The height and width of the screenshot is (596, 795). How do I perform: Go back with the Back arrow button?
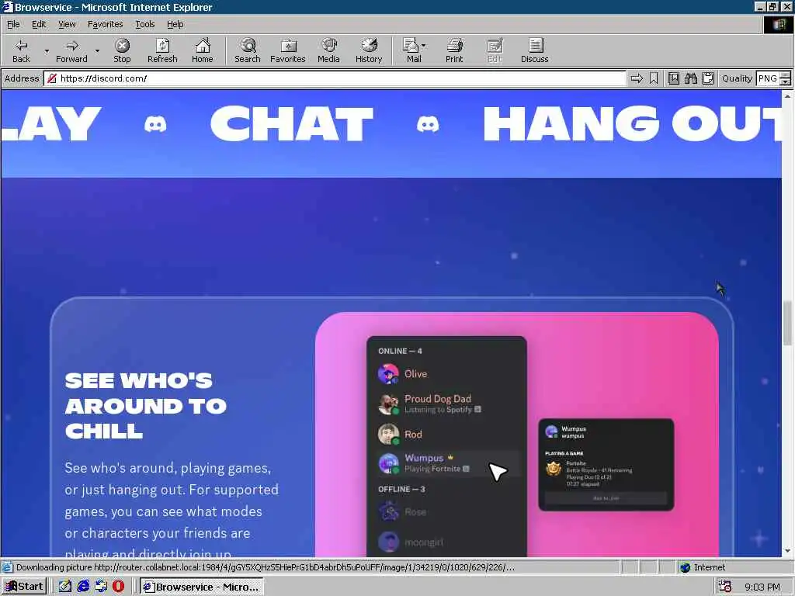21,50
